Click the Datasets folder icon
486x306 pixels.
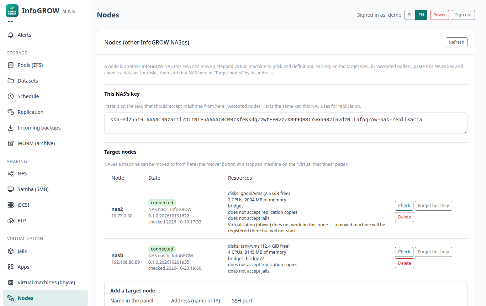coord(11,81)
